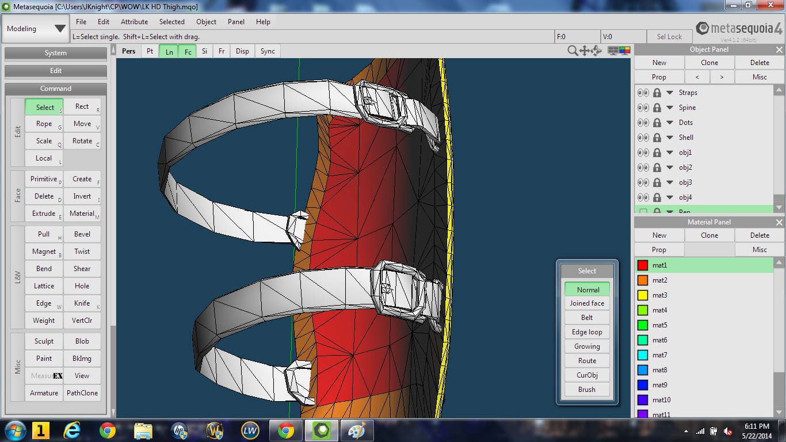Close the Object Panel with its X
786x442 pixels.
(x=779, y=49)
